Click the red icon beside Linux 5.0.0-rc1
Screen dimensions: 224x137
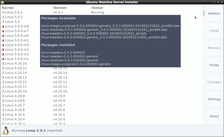tap(3, 59)
